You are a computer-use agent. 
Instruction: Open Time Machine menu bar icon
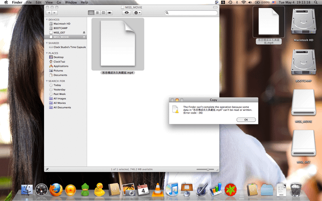click(230, 3)
